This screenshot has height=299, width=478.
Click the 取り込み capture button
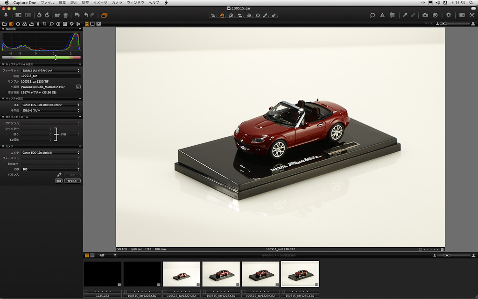72,181
